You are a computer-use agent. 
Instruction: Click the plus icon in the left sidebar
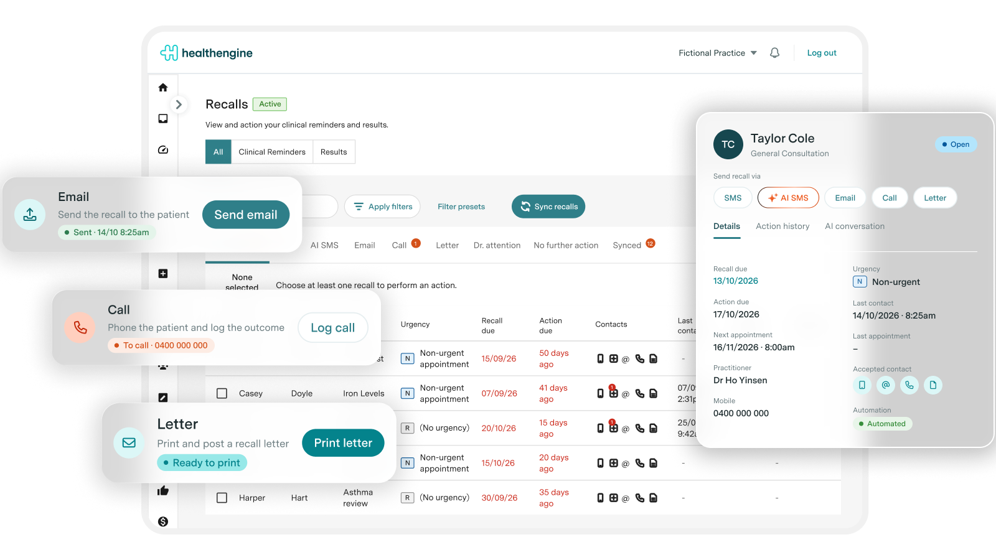[x=163, y=274]
